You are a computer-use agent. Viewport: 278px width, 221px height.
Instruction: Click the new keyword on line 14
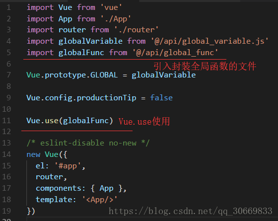[33, 154]
